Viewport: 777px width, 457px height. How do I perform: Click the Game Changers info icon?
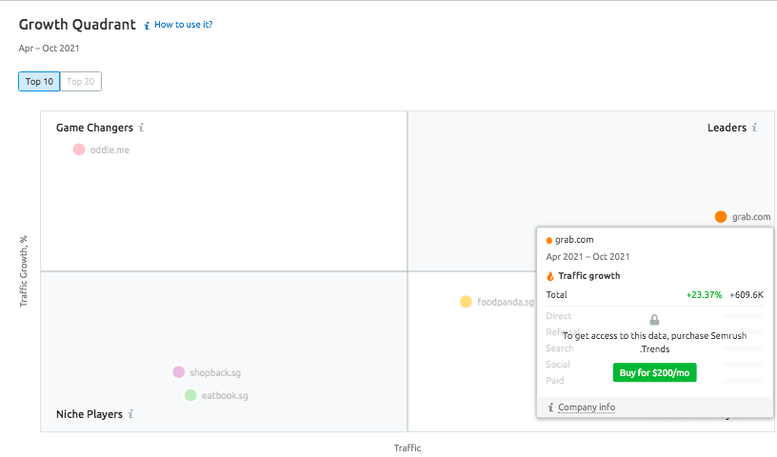[x=141, y=128]
